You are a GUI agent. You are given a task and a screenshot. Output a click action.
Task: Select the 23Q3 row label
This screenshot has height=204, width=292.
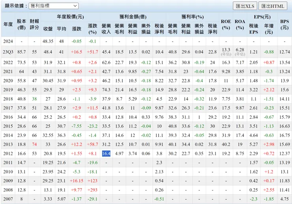8,52
